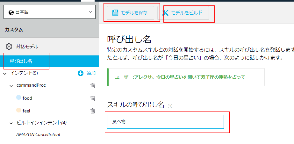Image resolution: width=294 pixels, height=144 pixels.
Task: Click the plus icon to add intent
Action: 81,73
